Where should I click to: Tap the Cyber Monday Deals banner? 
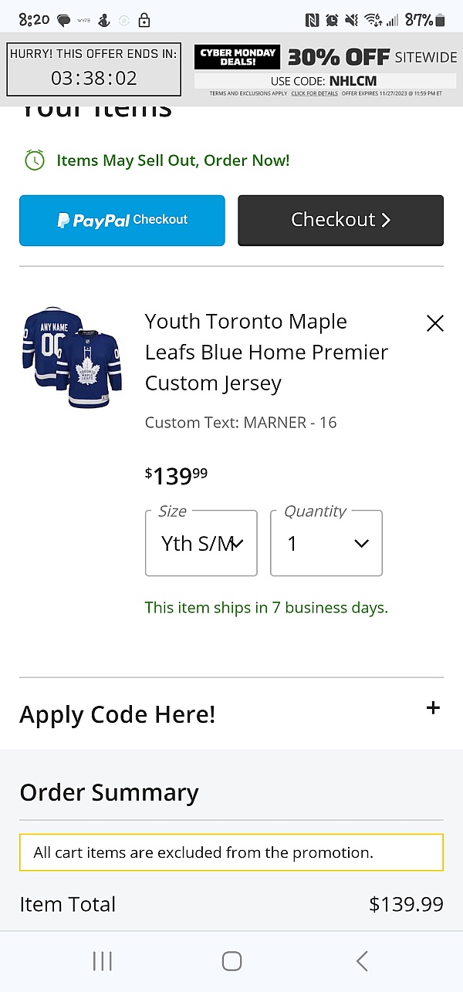coord(237,57)
